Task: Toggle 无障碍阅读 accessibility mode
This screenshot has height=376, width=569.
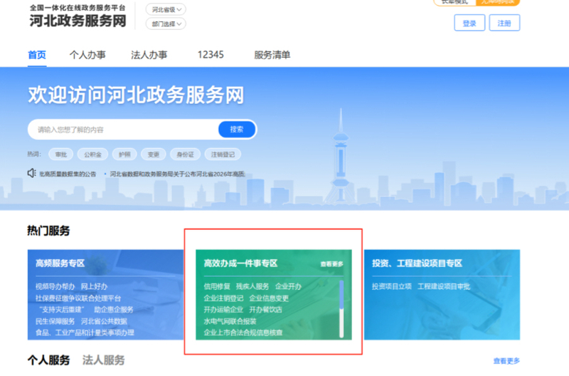Action: click(499, 2)
